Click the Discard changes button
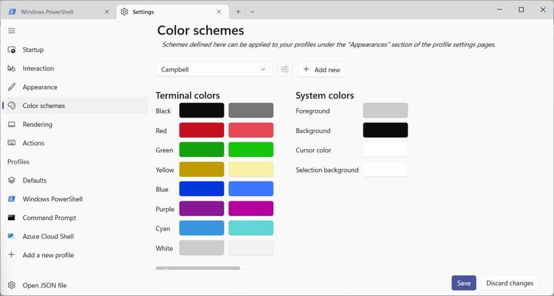Image resolution: width=554 pixels, height=296 pixels. (510, 283)
